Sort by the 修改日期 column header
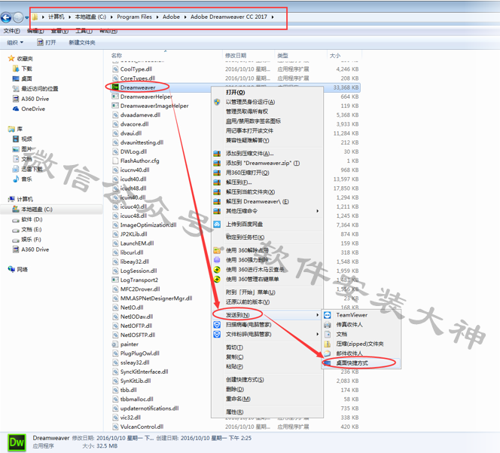Screen dimensions: 500x453 pos(236,56)
